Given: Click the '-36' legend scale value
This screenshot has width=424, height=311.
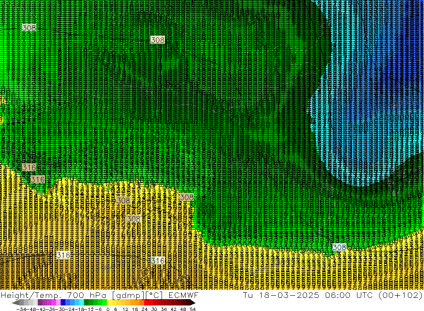Looking at the screenshot, I should (50, 309).
